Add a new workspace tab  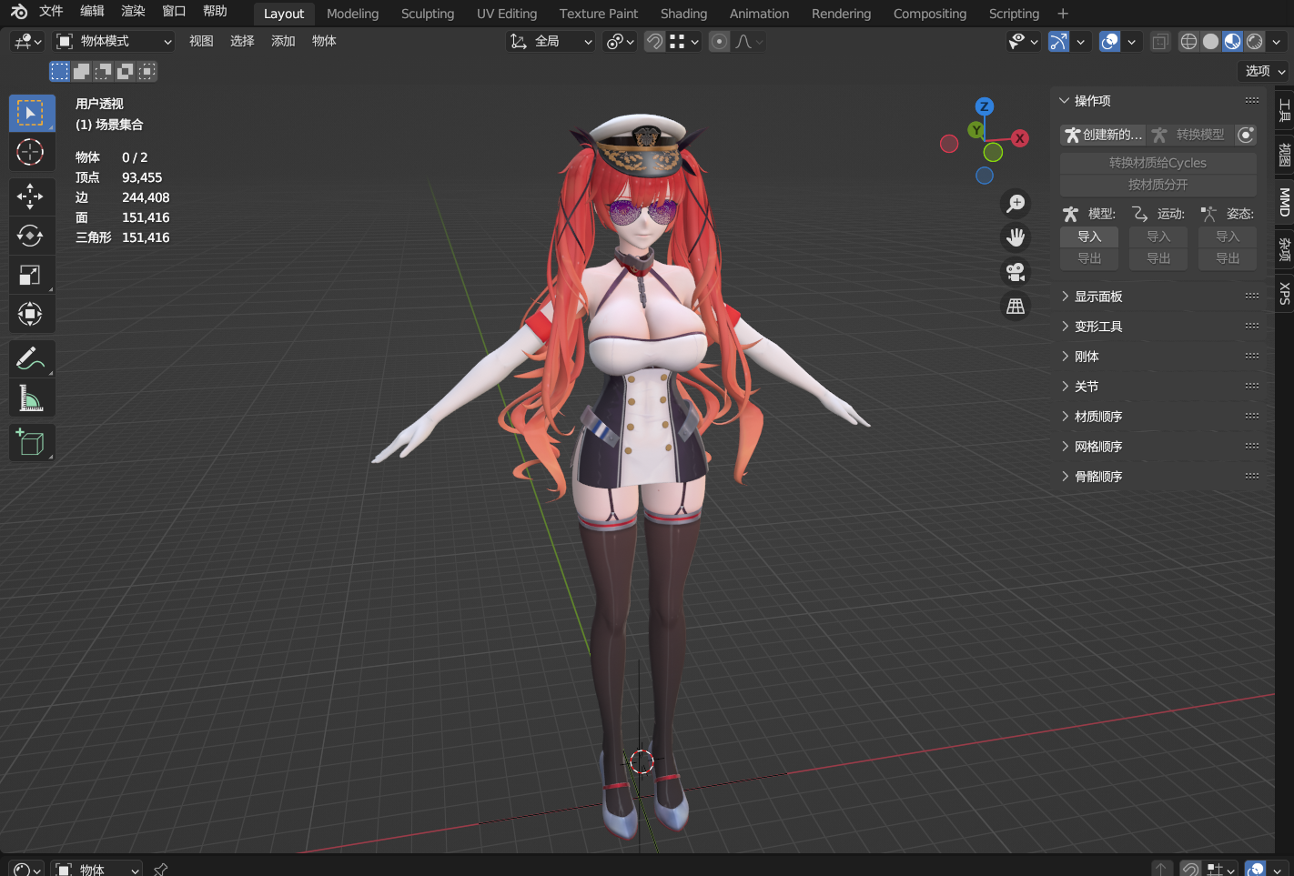pos(1063,14)
